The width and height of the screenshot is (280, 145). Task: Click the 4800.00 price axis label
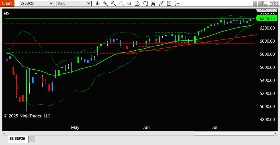[x=267, y=119]
